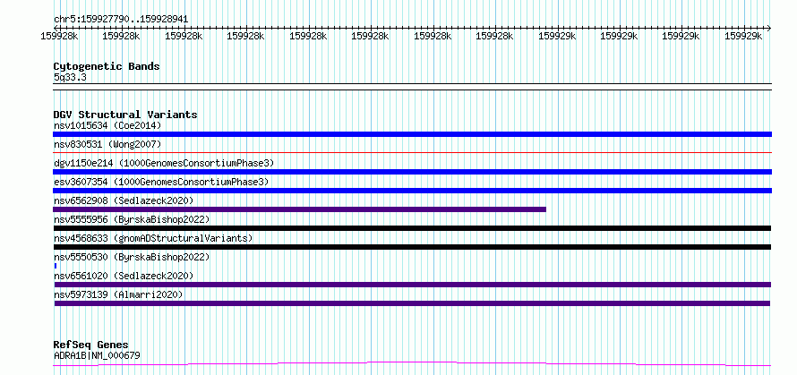Click the magenta ADRA1B gene line
This screenshot has height=375, width=797.
pos(412,363)
